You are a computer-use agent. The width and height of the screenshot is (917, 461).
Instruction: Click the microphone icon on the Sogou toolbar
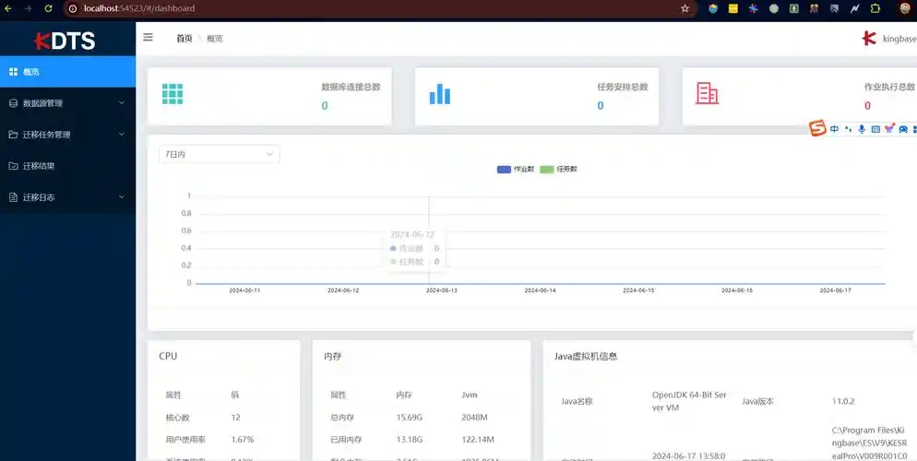click(x=862, y=129)
